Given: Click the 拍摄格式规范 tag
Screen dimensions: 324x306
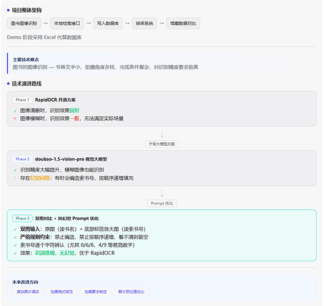Looking at the screenshot, I should 62,292.
